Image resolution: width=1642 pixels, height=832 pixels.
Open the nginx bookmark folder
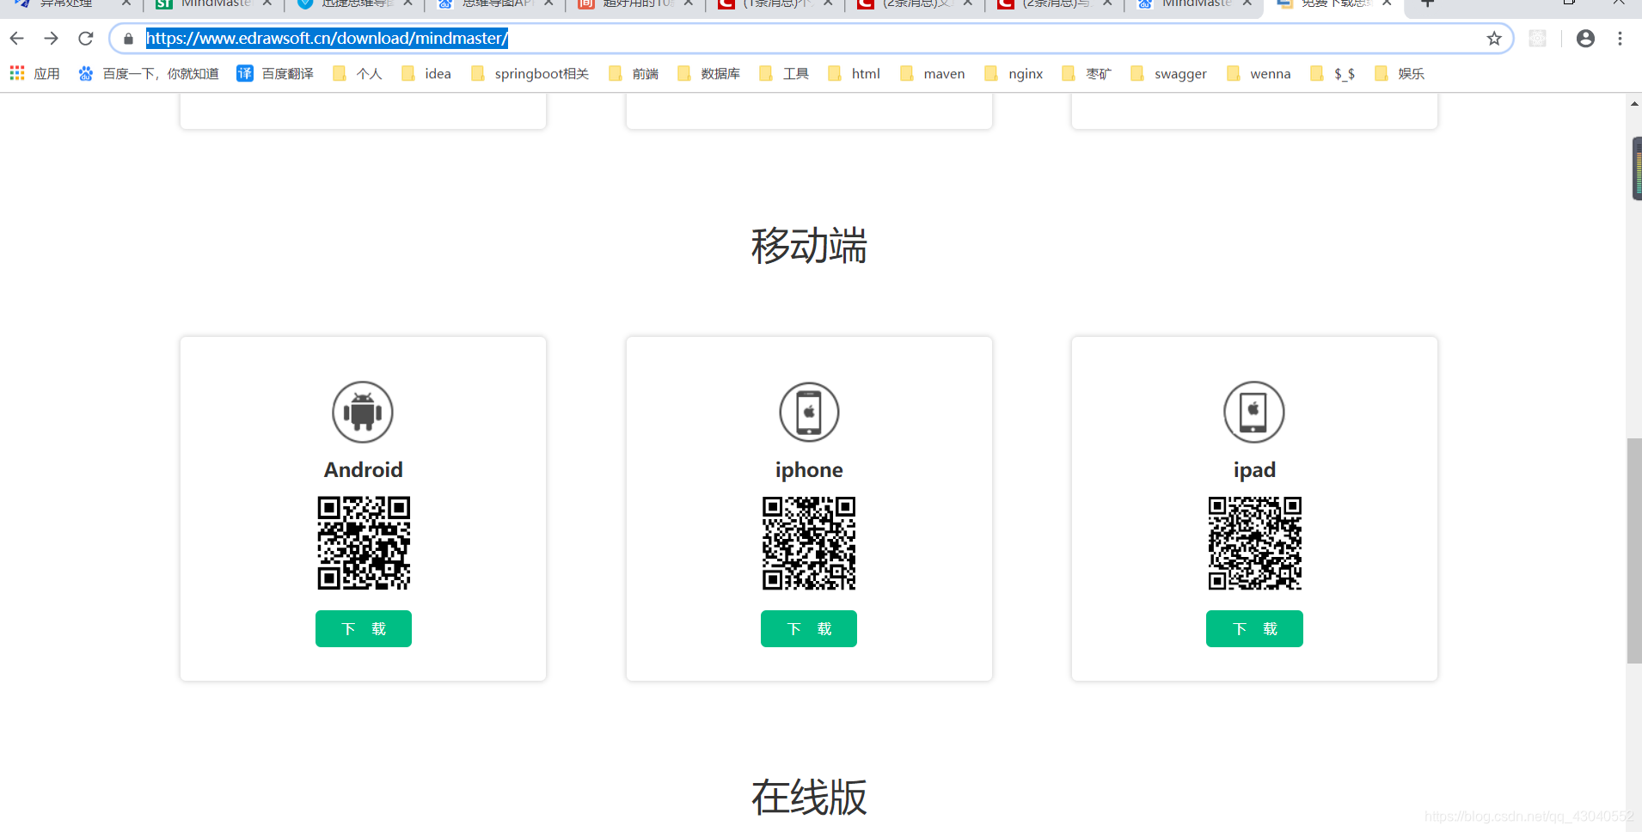tap(1014, 74)
